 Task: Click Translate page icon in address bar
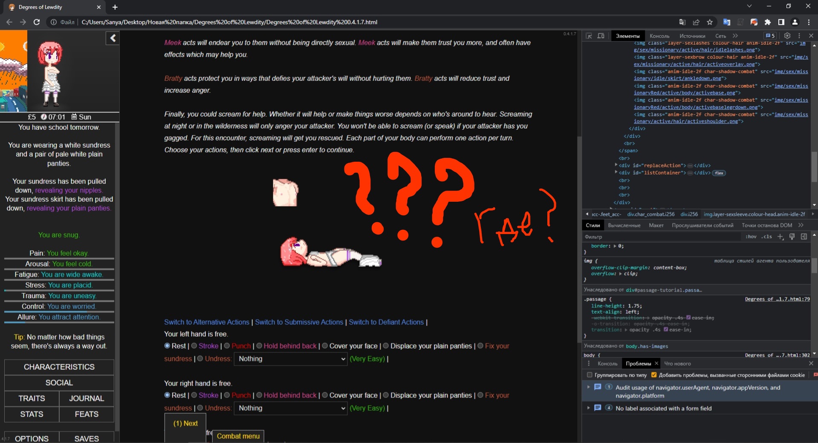682,22
